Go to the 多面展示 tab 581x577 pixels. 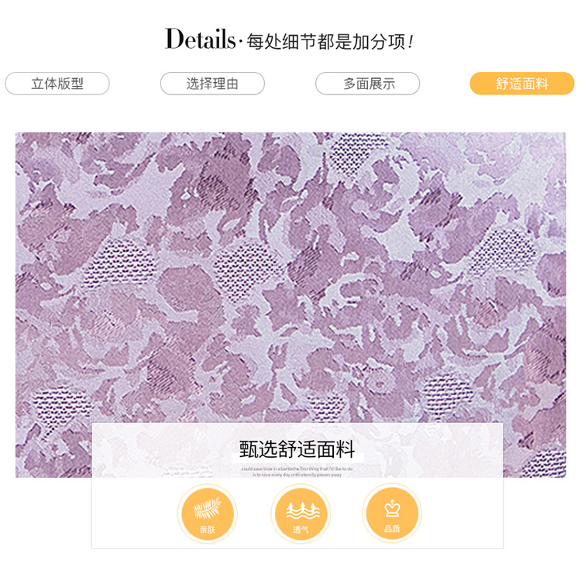point(367,84)
